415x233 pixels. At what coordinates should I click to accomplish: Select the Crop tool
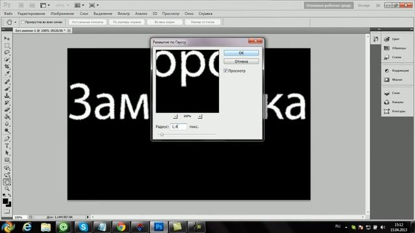click(7, 67)
